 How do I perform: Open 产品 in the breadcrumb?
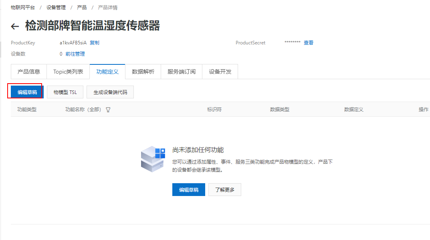click(82, 7)
